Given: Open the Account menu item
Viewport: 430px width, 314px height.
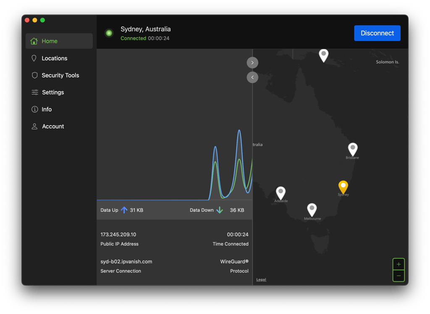Looking at the screenshot, I should 59,126.
